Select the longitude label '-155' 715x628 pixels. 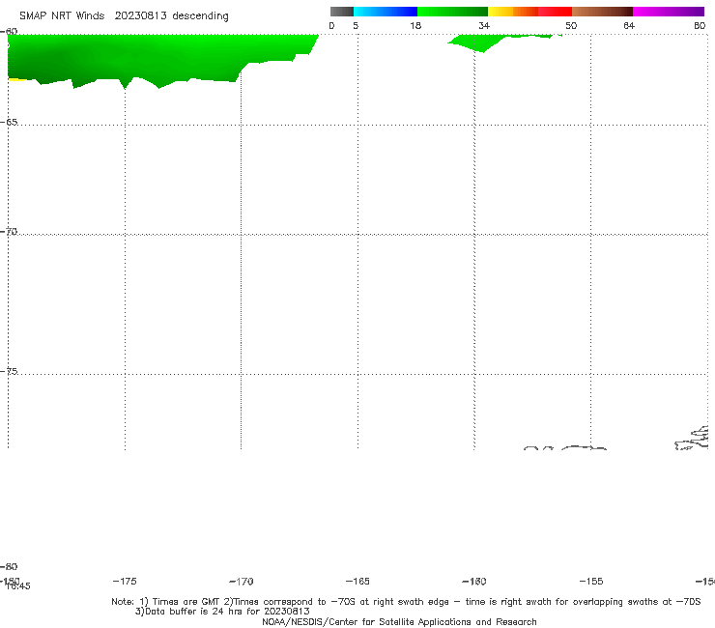[591, 581]
